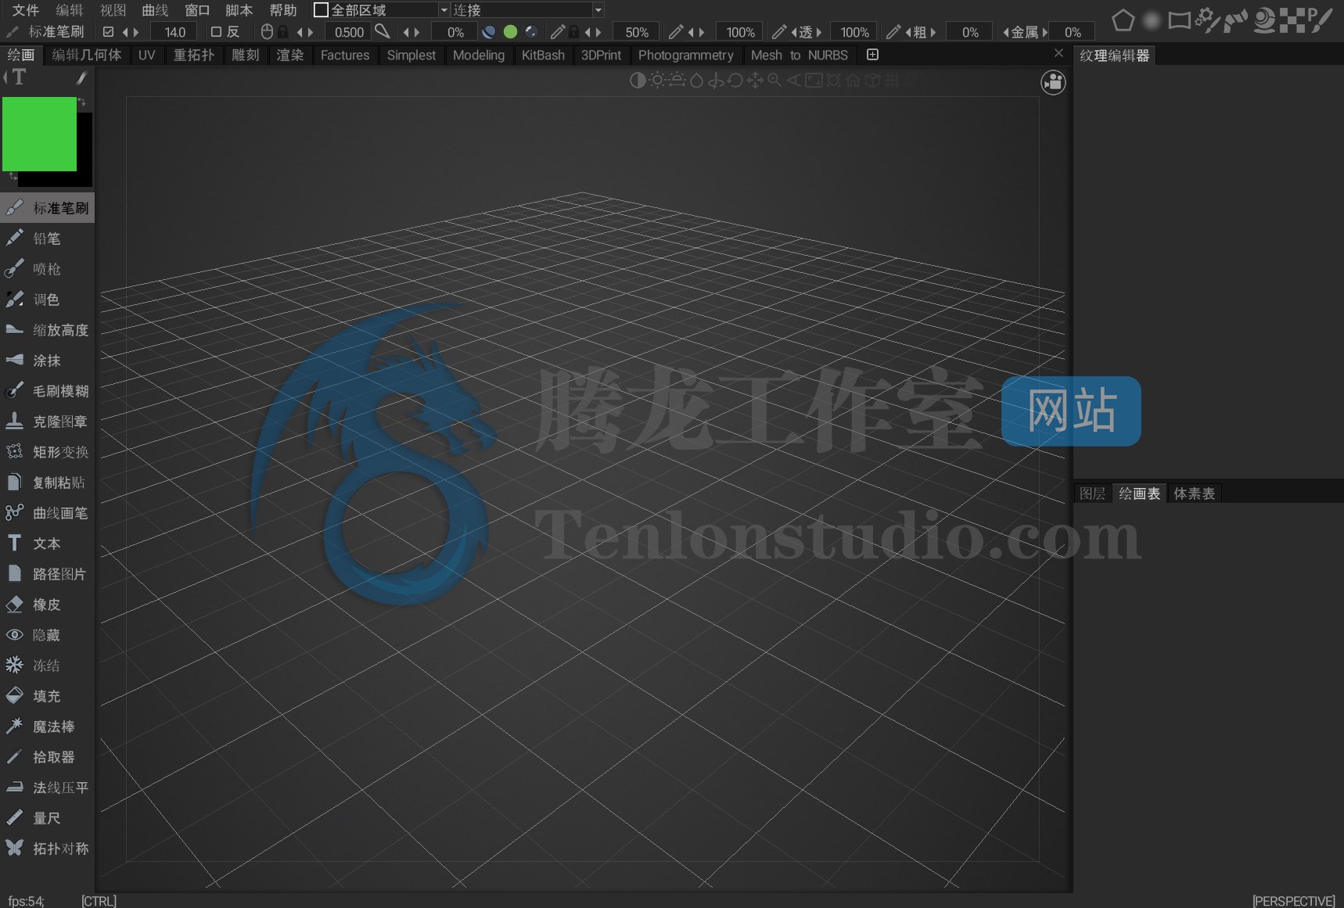The image size is (1344, 908).
Task: Toggle the 反 invert checkbox
Action: pyautogui.click(x=217, y=32)
